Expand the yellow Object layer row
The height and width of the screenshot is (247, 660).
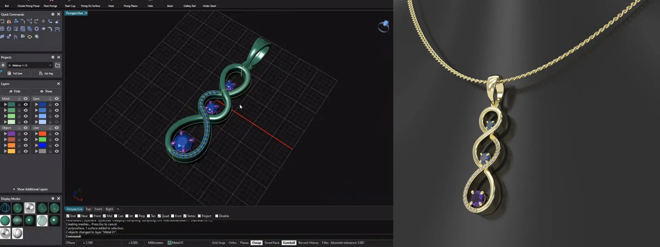(5, 151)
